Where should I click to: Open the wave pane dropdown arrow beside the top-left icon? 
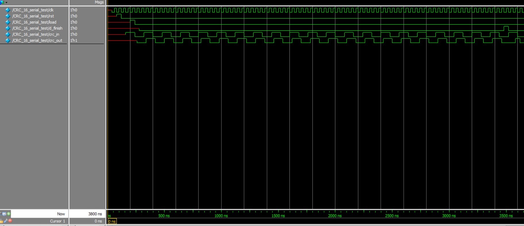[x=6, y=2]
